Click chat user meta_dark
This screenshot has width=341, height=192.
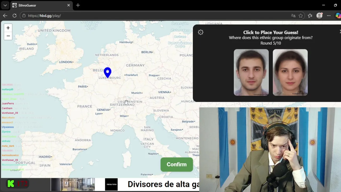coord(8,146)
